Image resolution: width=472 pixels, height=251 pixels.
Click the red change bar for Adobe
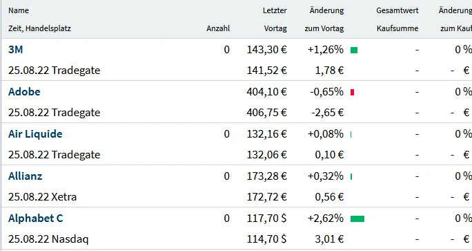352,93
